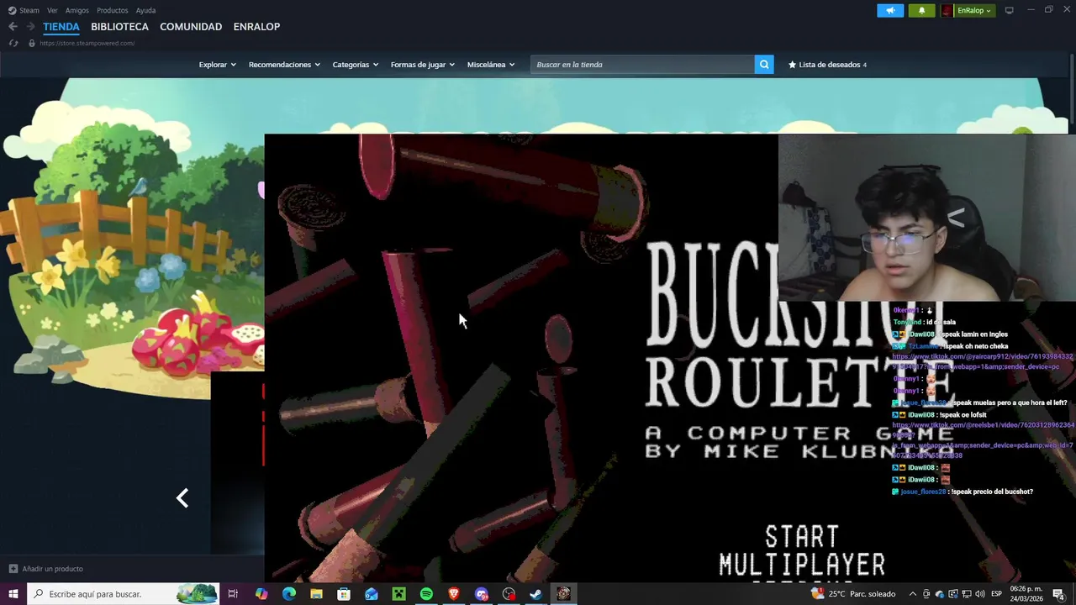This screenshot has height=605, width=1076.
Task: Open the ENRALOP profile tab
Action: [256, 27]
